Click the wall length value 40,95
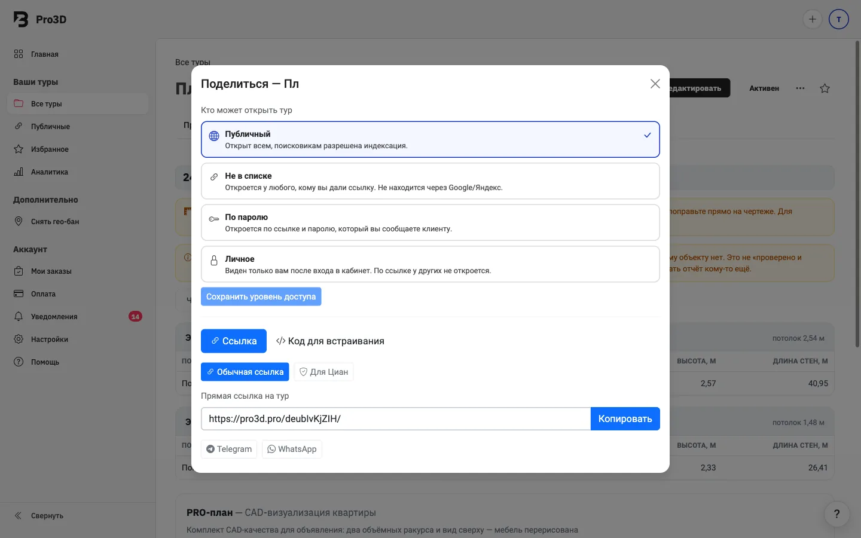Viewport: 861px width, 538px height. tap(818, 383)
